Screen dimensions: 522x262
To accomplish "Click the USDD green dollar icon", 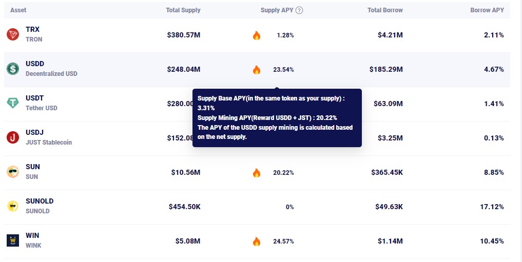I will pos(13,69).
